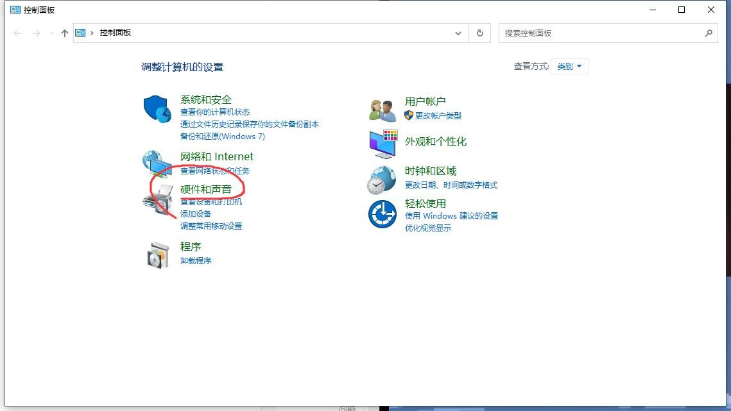Click the back navigation arrow
Viewport: 731px width, 411px height.
point(17,33)
